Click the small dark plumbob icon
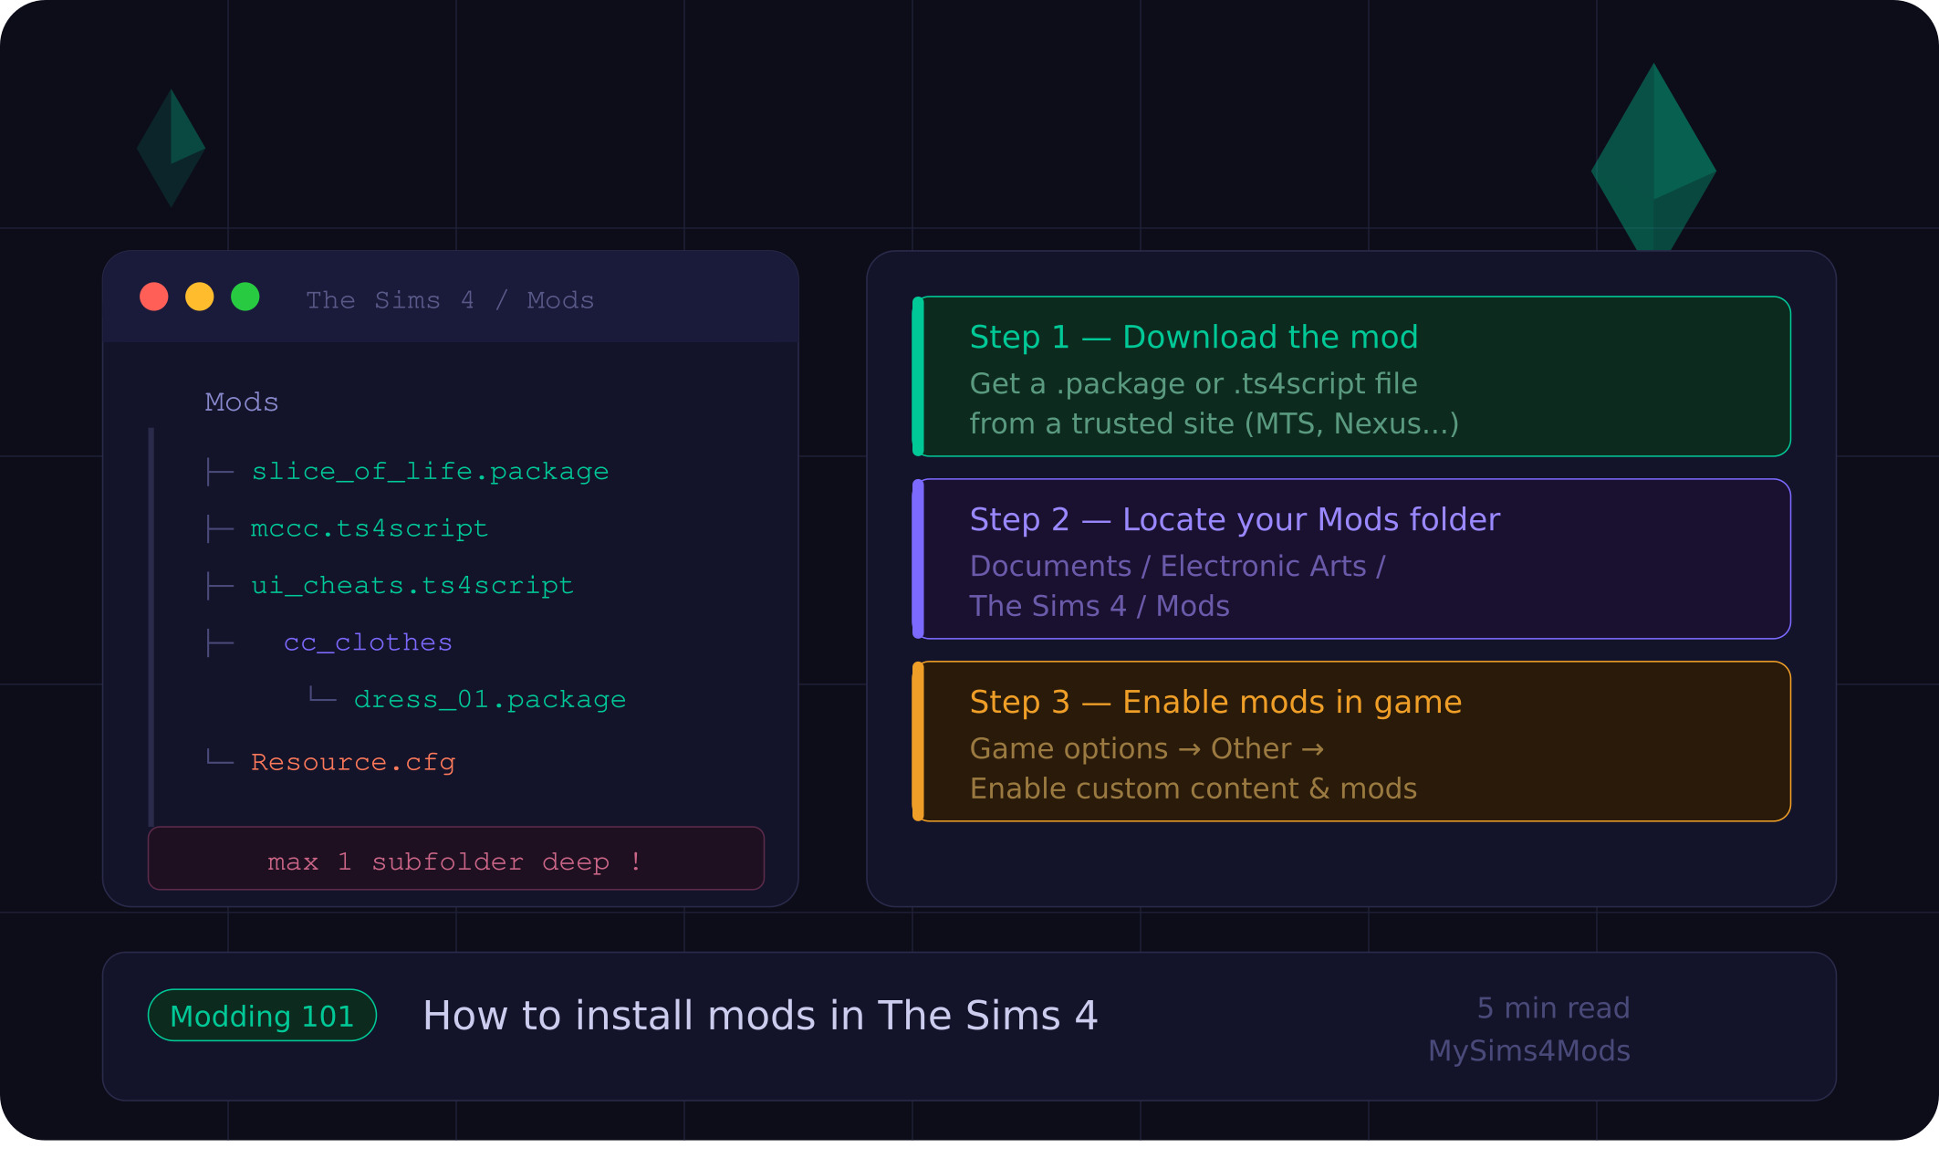 click(x=171, y=148)
